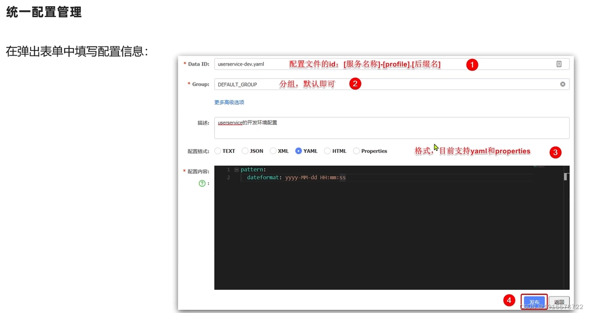Click the dateformat line in the code editor

click(x=294, y=177)
